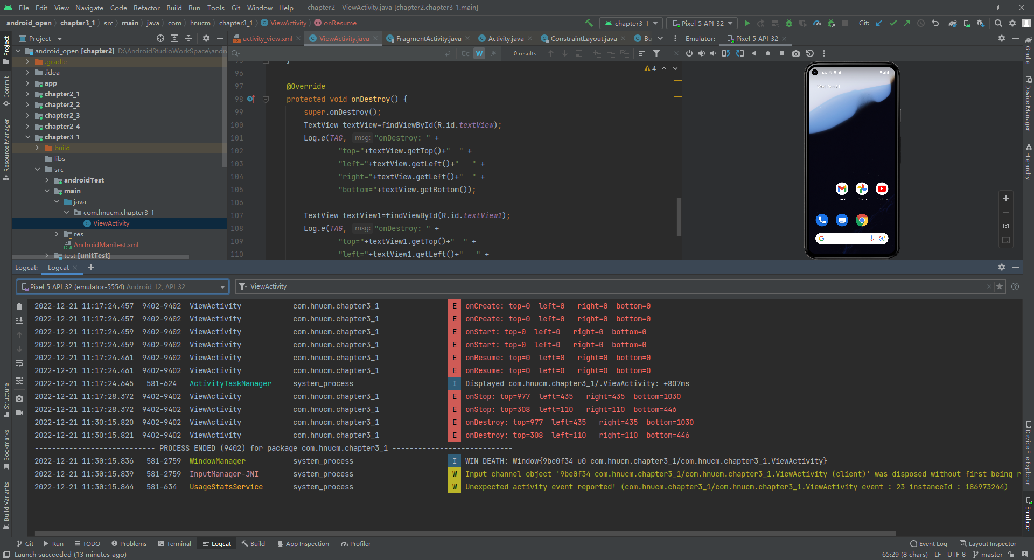Click Logcat horizontal scrollbar
This screenshot has height=560, width=1034.
466,534
